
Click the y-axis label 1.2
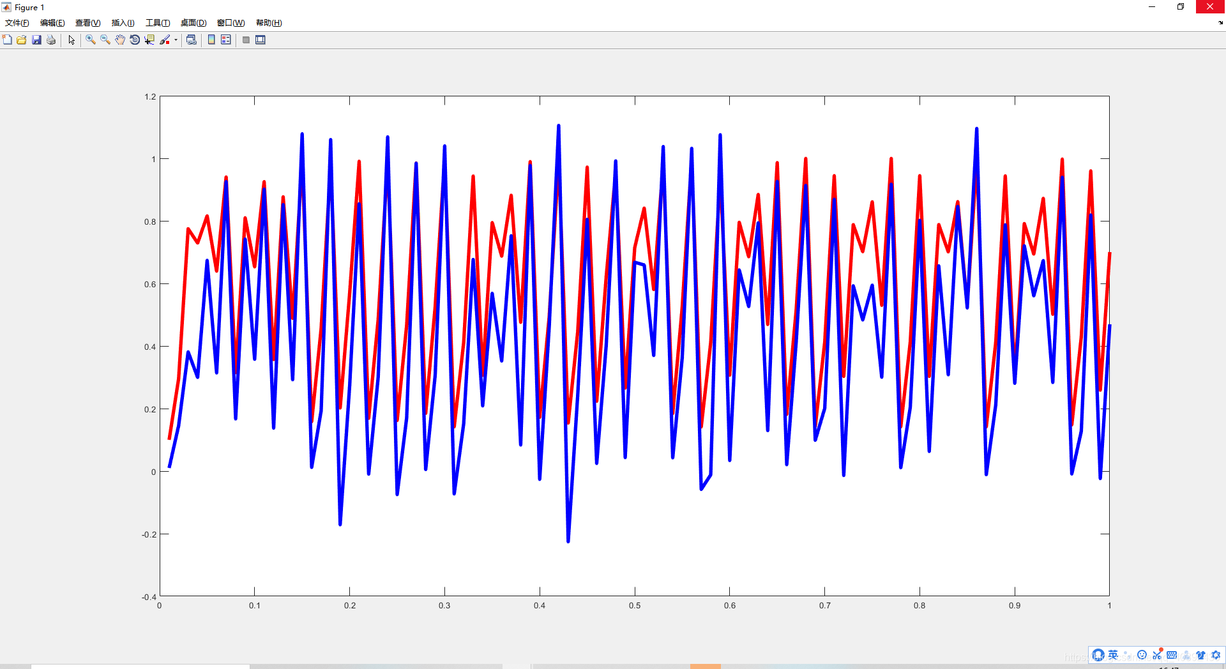(x=150, y=97)
